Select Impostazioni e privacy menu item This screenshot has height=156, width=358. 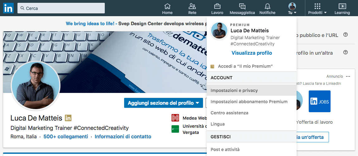pyautogui.click(x=251, y=90)
